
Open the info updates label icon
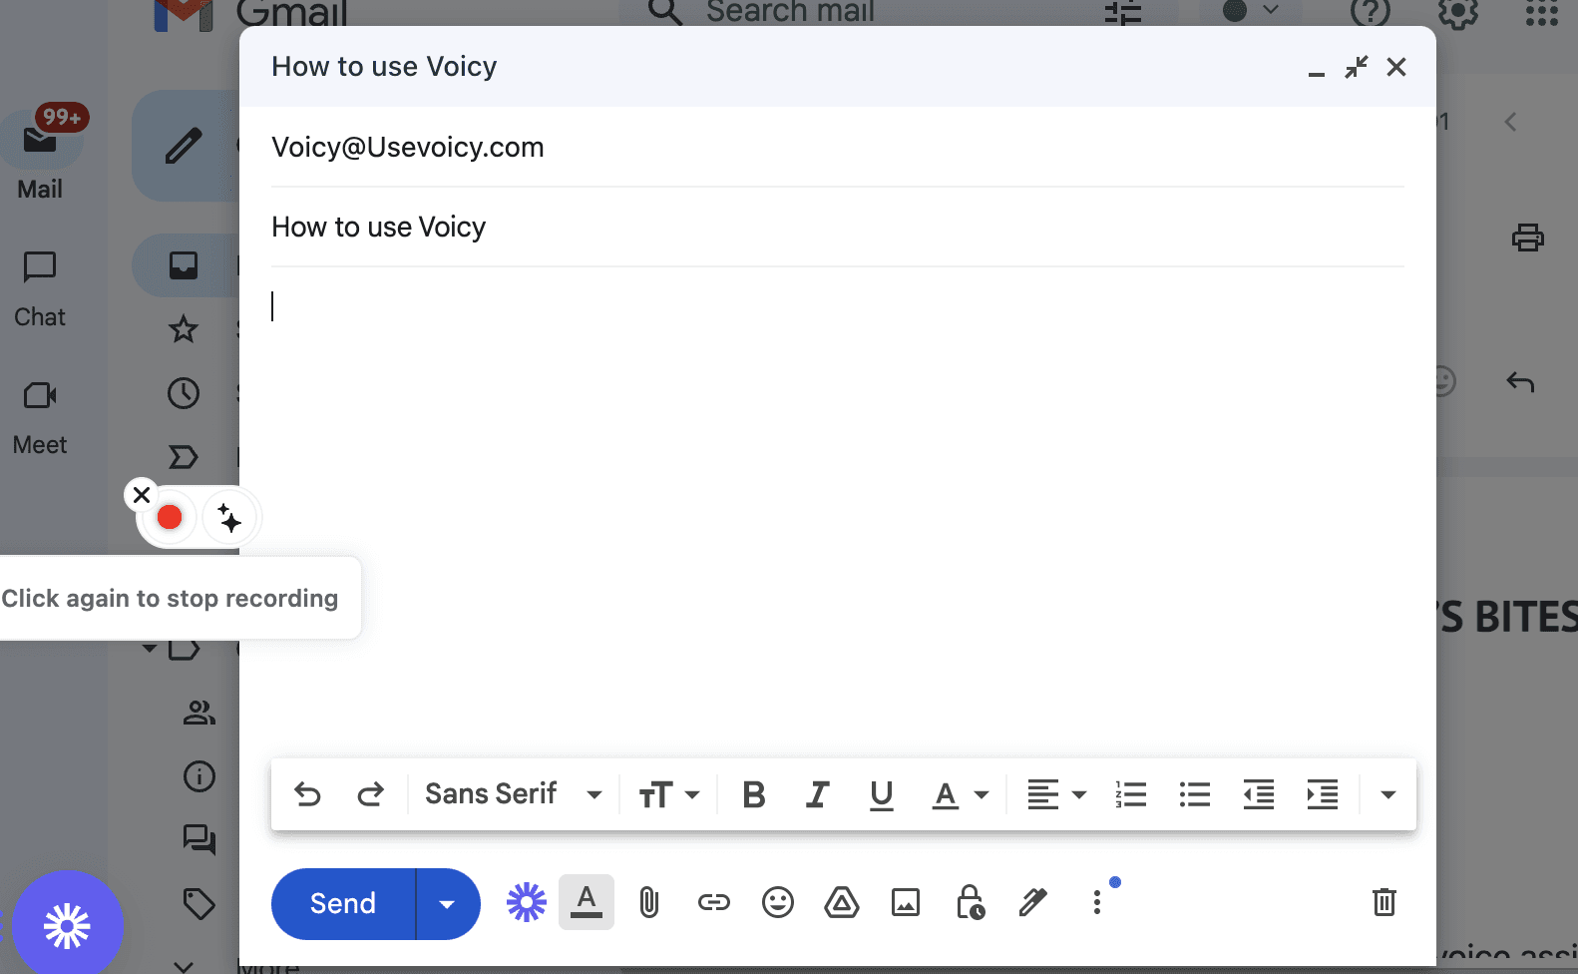199,776
